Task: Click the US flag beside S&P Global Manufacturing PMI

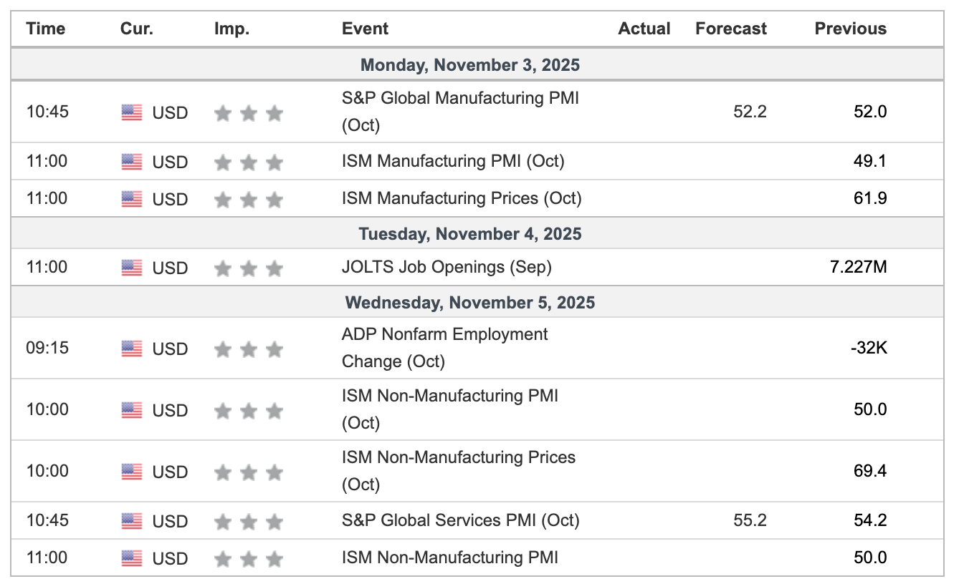Action: (x=132, y=112)
